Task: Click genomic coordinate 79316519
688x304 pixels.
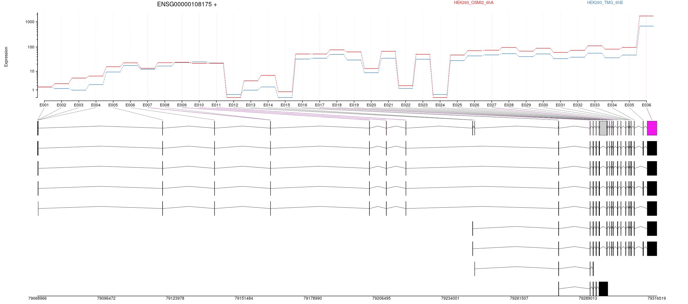Action: (x=657, y=299)
